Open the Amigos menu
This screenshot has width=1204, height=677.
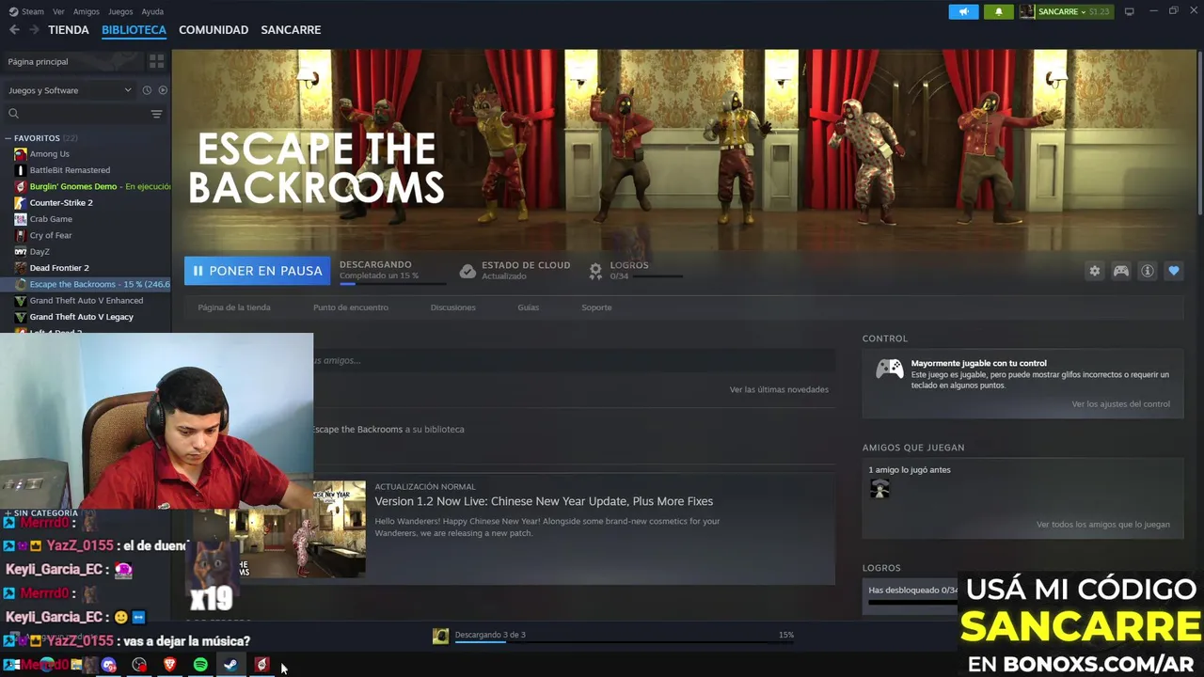click(87, 11)
